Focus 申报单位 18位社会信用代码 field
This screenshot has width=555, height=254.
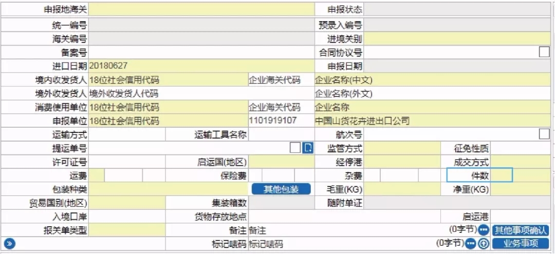coord(168,121)
